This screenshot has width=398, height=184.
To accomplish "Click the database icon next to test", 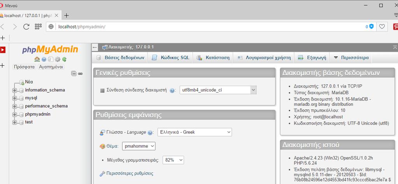I will (x=21, y=122).
